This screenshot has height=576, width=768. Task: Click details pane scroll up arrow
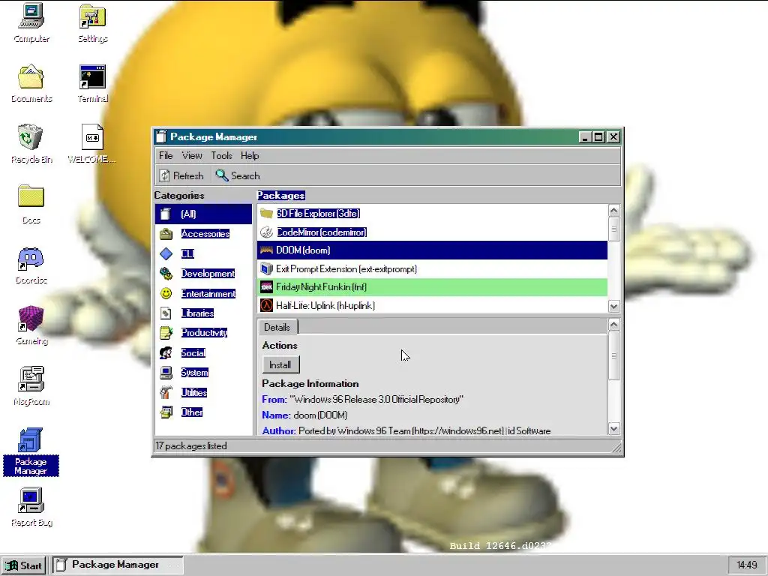click(x=613, y=325)
